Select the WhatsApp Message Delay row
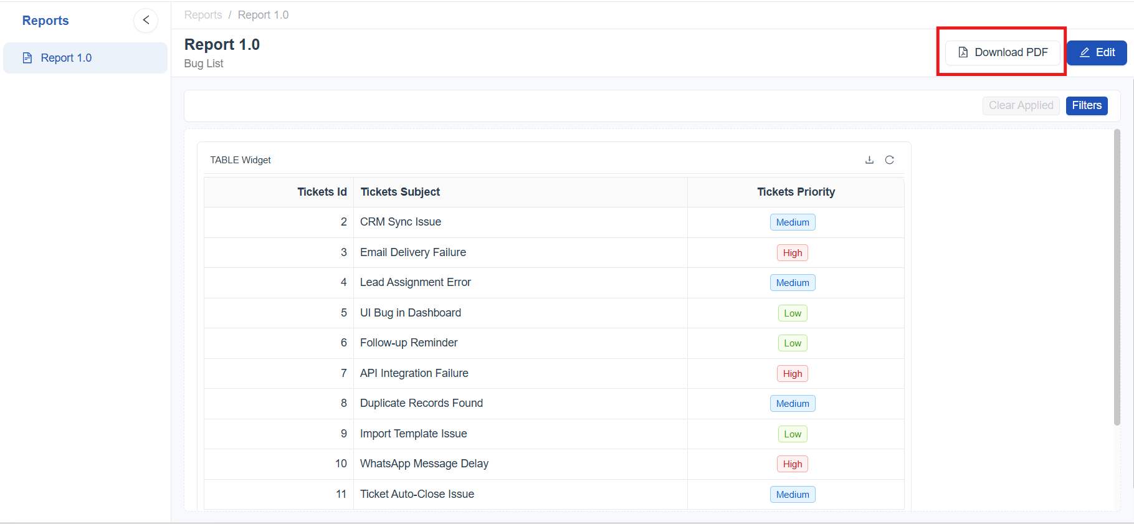This screenshot has height=524, width=1134. (x=424, y=464)
